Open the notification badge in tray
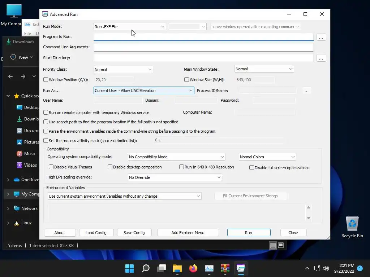The height and width of the screenshot is (277, 370). tap(360, 268)
